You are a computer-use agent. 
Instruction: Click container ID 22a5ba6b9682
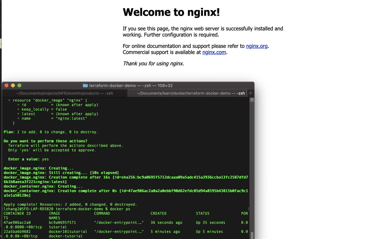point(17,231)
